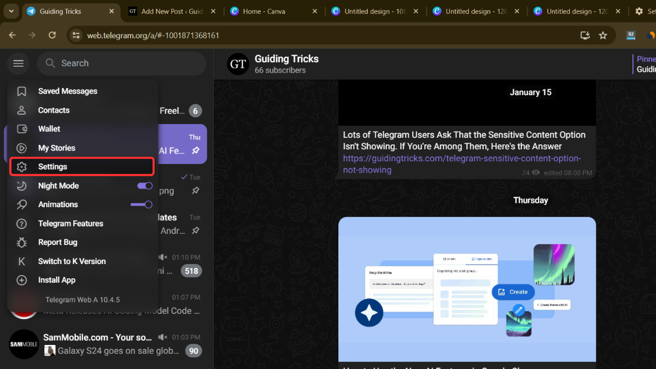The image size is (656, 369).
Task: Open Telegram Settings
Action: point(53,166)
